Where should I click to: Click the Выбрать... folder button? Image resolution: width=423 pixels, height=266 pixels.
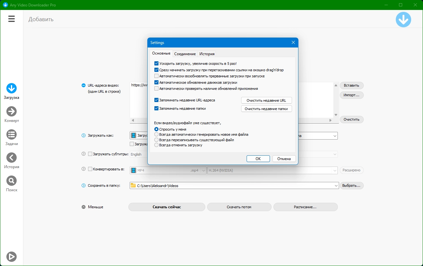(x=352, y=185)
